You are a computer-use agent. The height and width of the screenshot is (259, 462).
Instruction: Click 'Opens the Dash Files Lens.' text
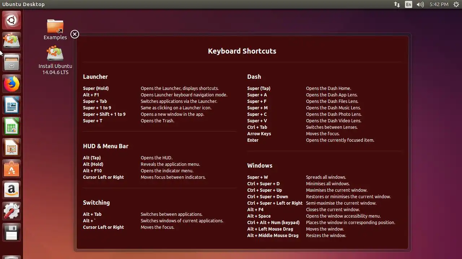332,101
